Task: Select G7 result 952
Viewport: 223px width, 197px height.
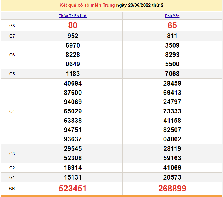Action: click(x=73, y=36)
